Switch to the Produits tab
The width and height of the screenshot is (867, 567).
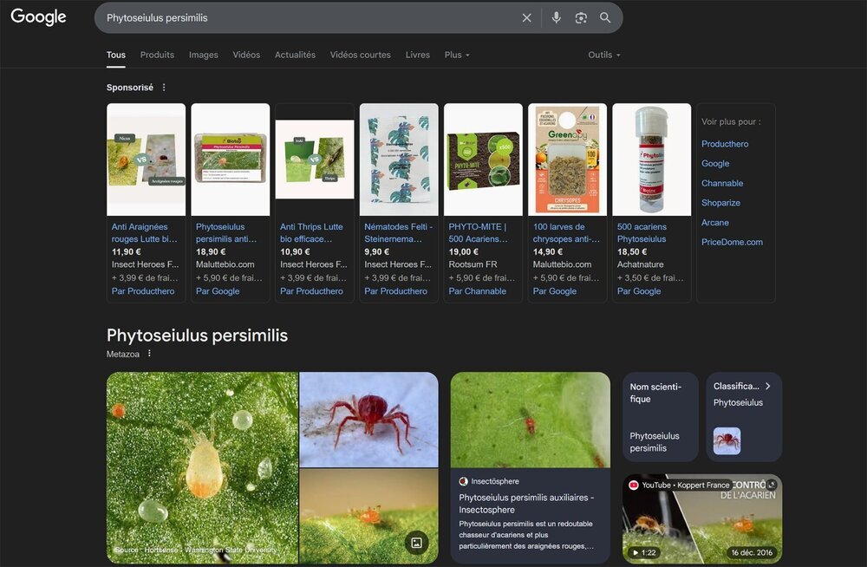click(157, 55)
